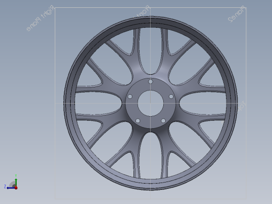Select the right lug bolt hole
272x204 pixels.
click(171, 96)
